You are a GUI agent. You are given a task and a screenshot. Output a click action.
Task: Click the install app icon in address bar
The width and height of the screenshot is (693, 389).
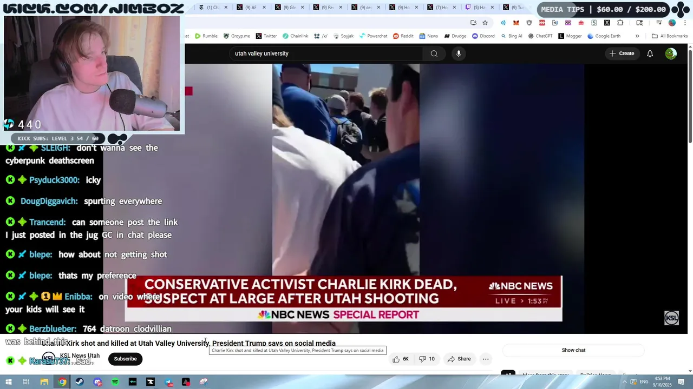(x=473, y=23)
